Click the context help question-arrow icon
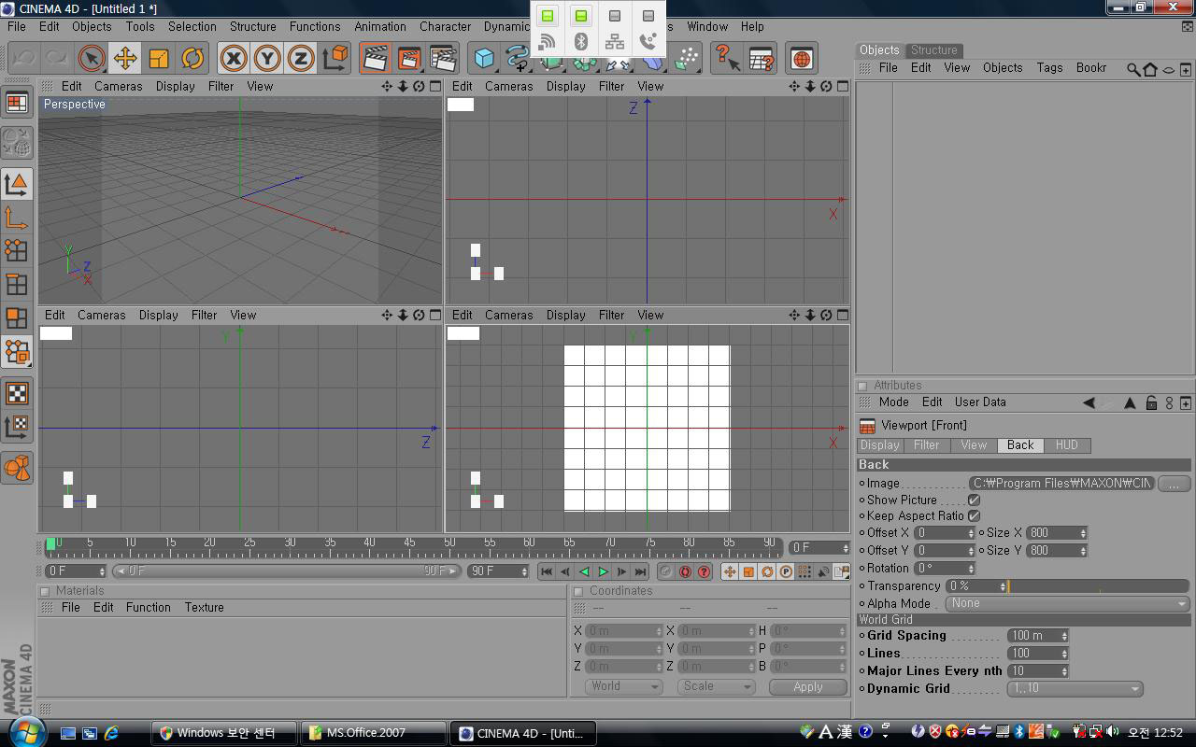Screen dimensions: 1196x747 (727, 58)
